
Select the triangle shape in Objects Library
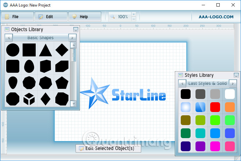46,50
